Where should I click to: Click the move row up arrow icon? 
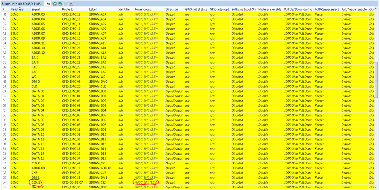click(x=65, y=4)
